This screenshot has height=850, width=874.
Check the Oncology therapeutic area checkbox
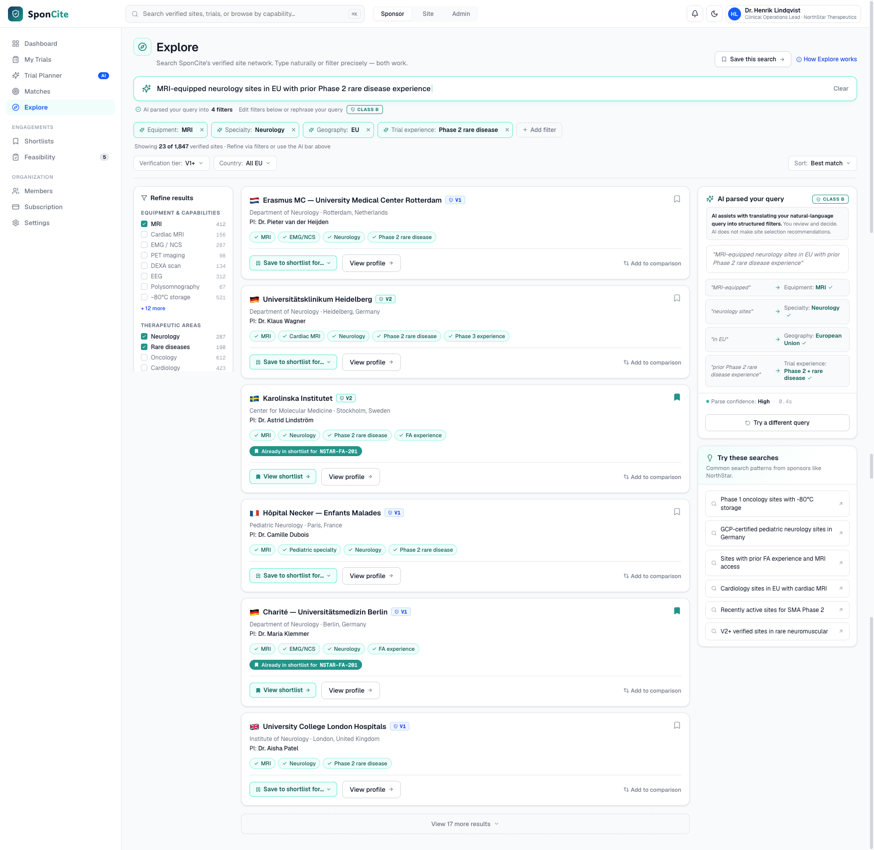click(x=144, y=358)
